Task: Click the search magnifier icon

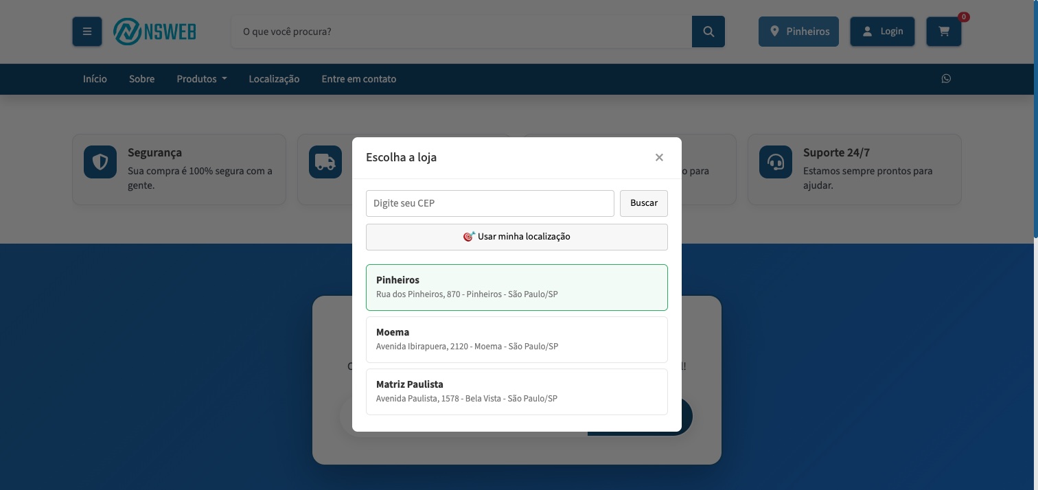Action: click(x=708, y=32)
